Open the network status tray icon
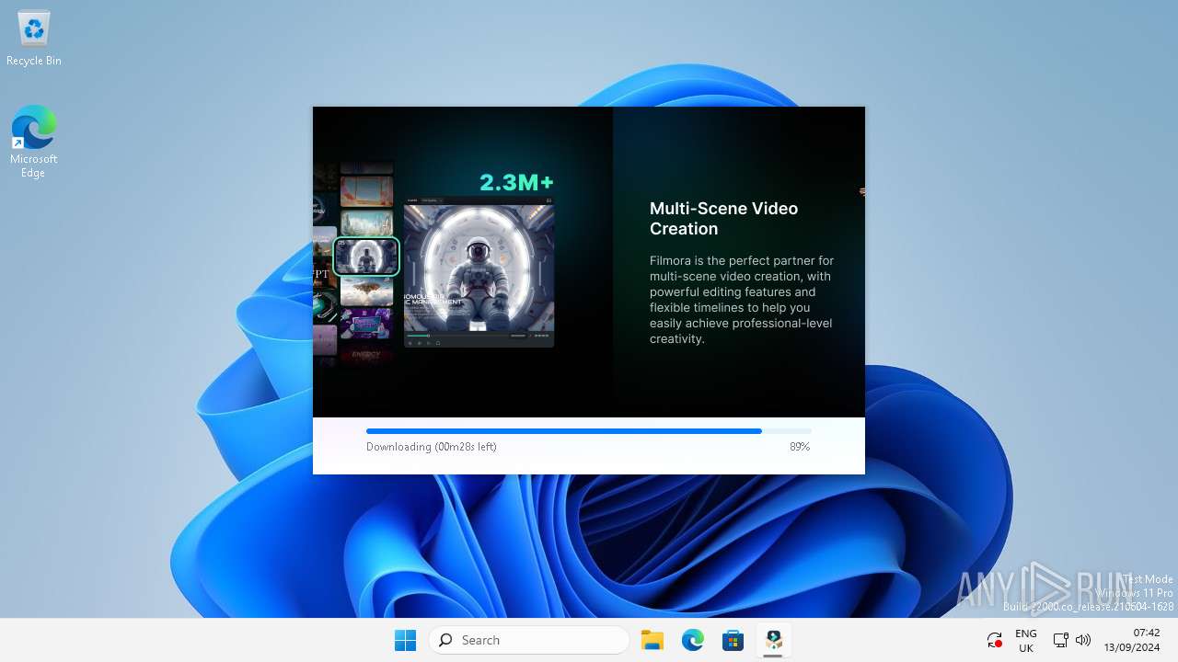This screenshot has width=1178, height=662. (1060, 640)
